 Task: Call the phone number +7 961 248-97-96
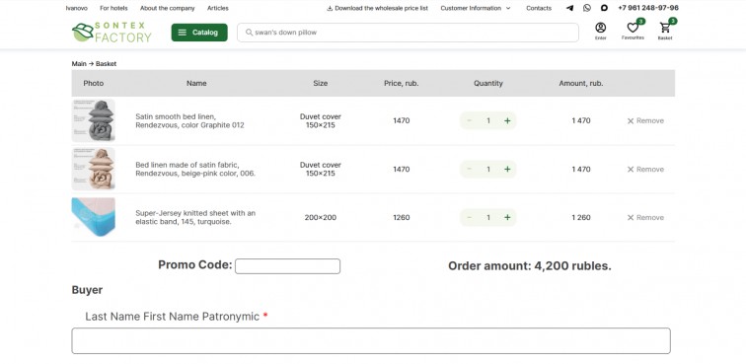[x=648, y=8]
